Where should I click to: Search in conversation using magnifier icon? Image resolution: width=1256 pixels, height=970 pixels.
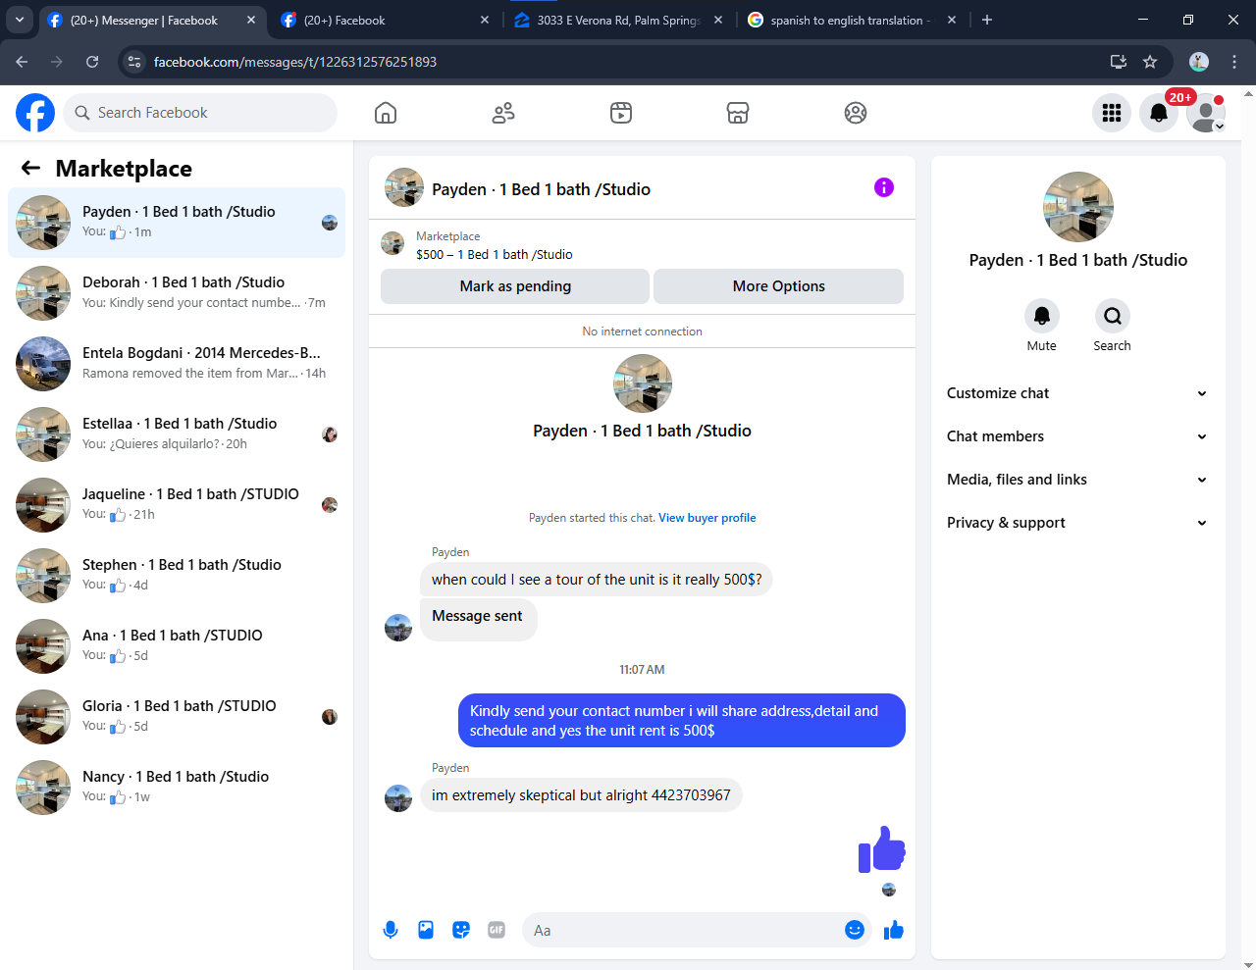(x=1113, y=316)
